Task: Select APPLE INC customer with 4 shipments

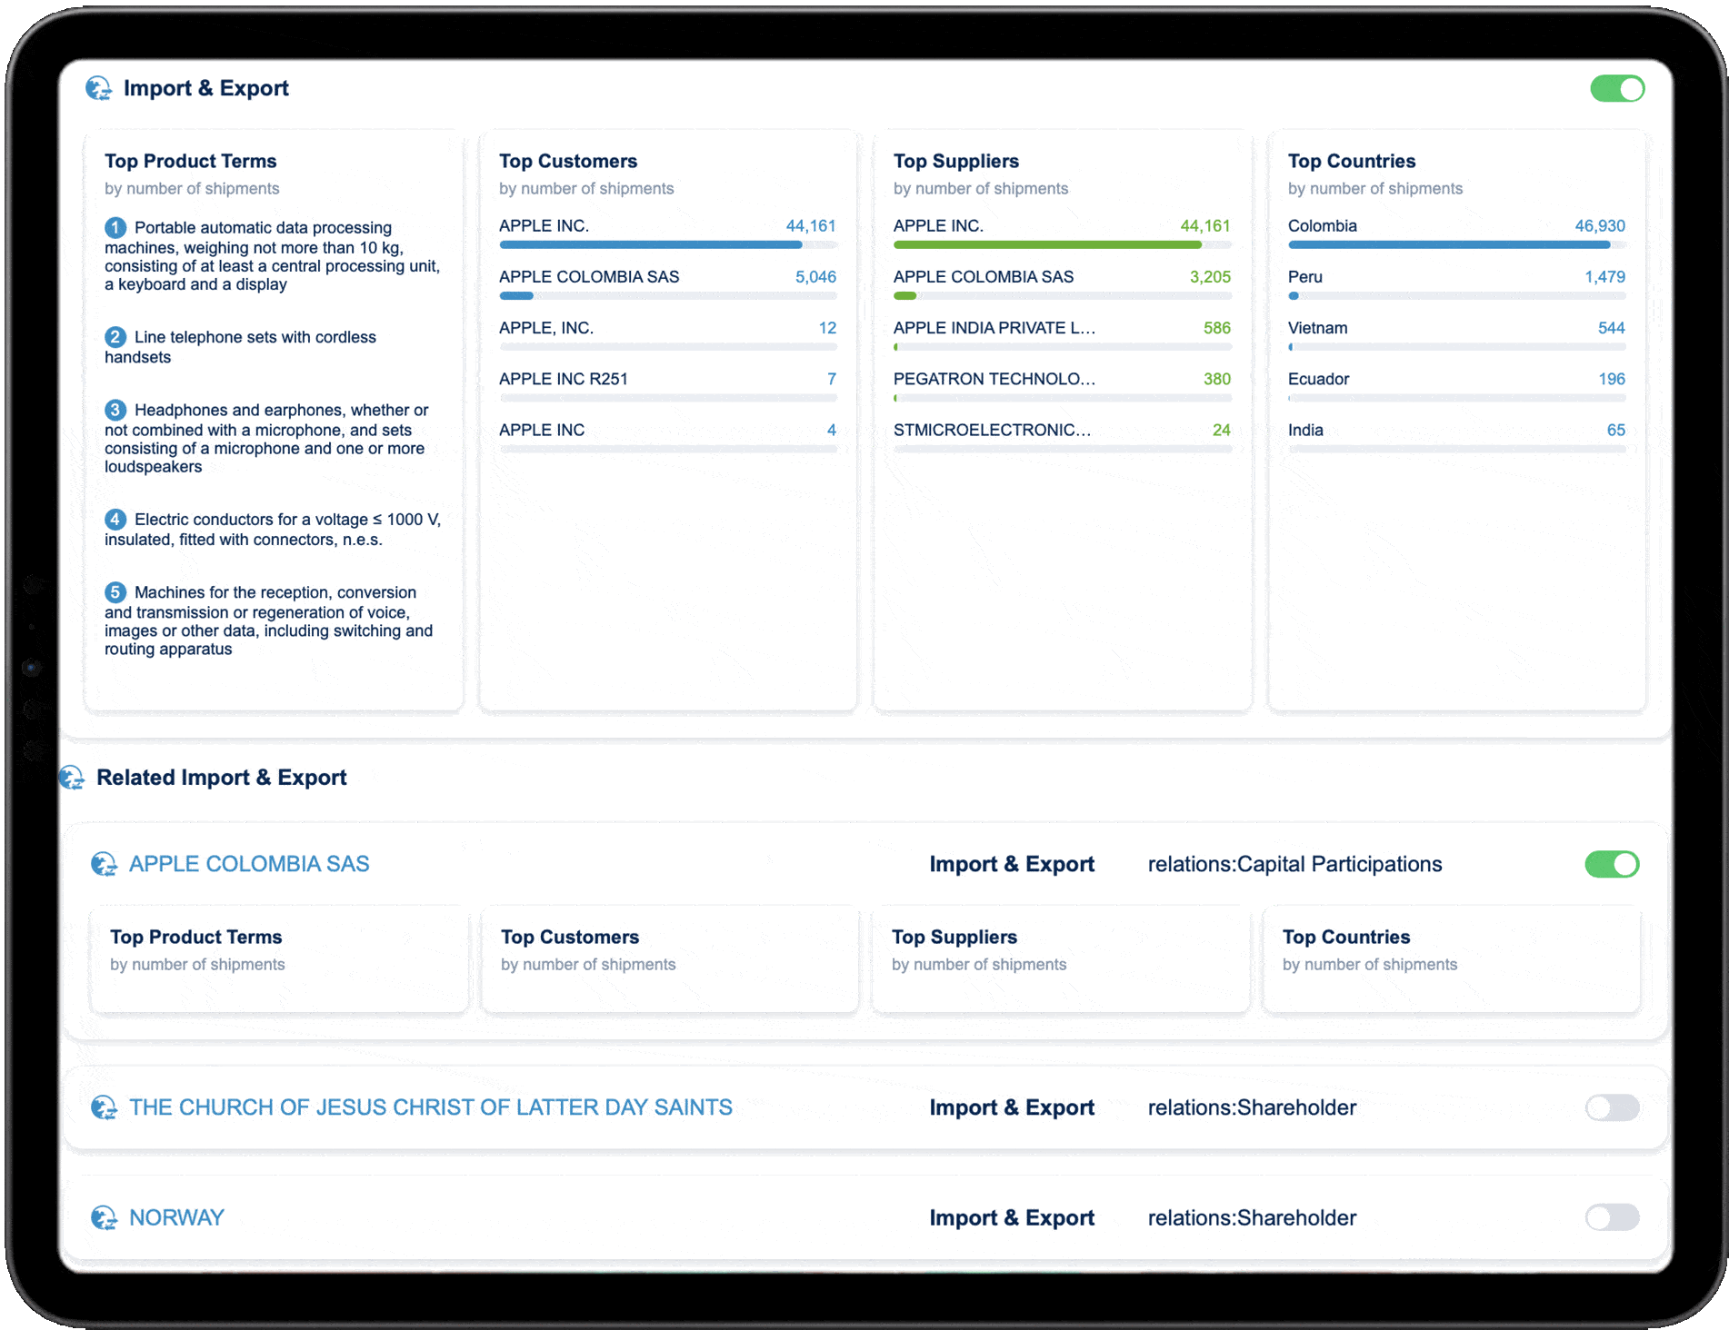Action: (542, 430)
